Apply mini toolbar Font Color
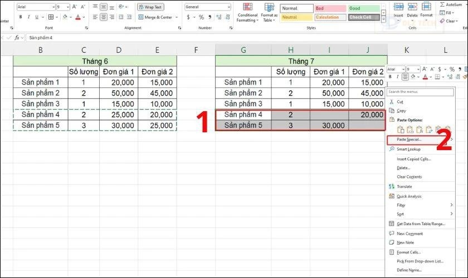The height and width of the screenshot is (278, 468). (x=425, y=77)
